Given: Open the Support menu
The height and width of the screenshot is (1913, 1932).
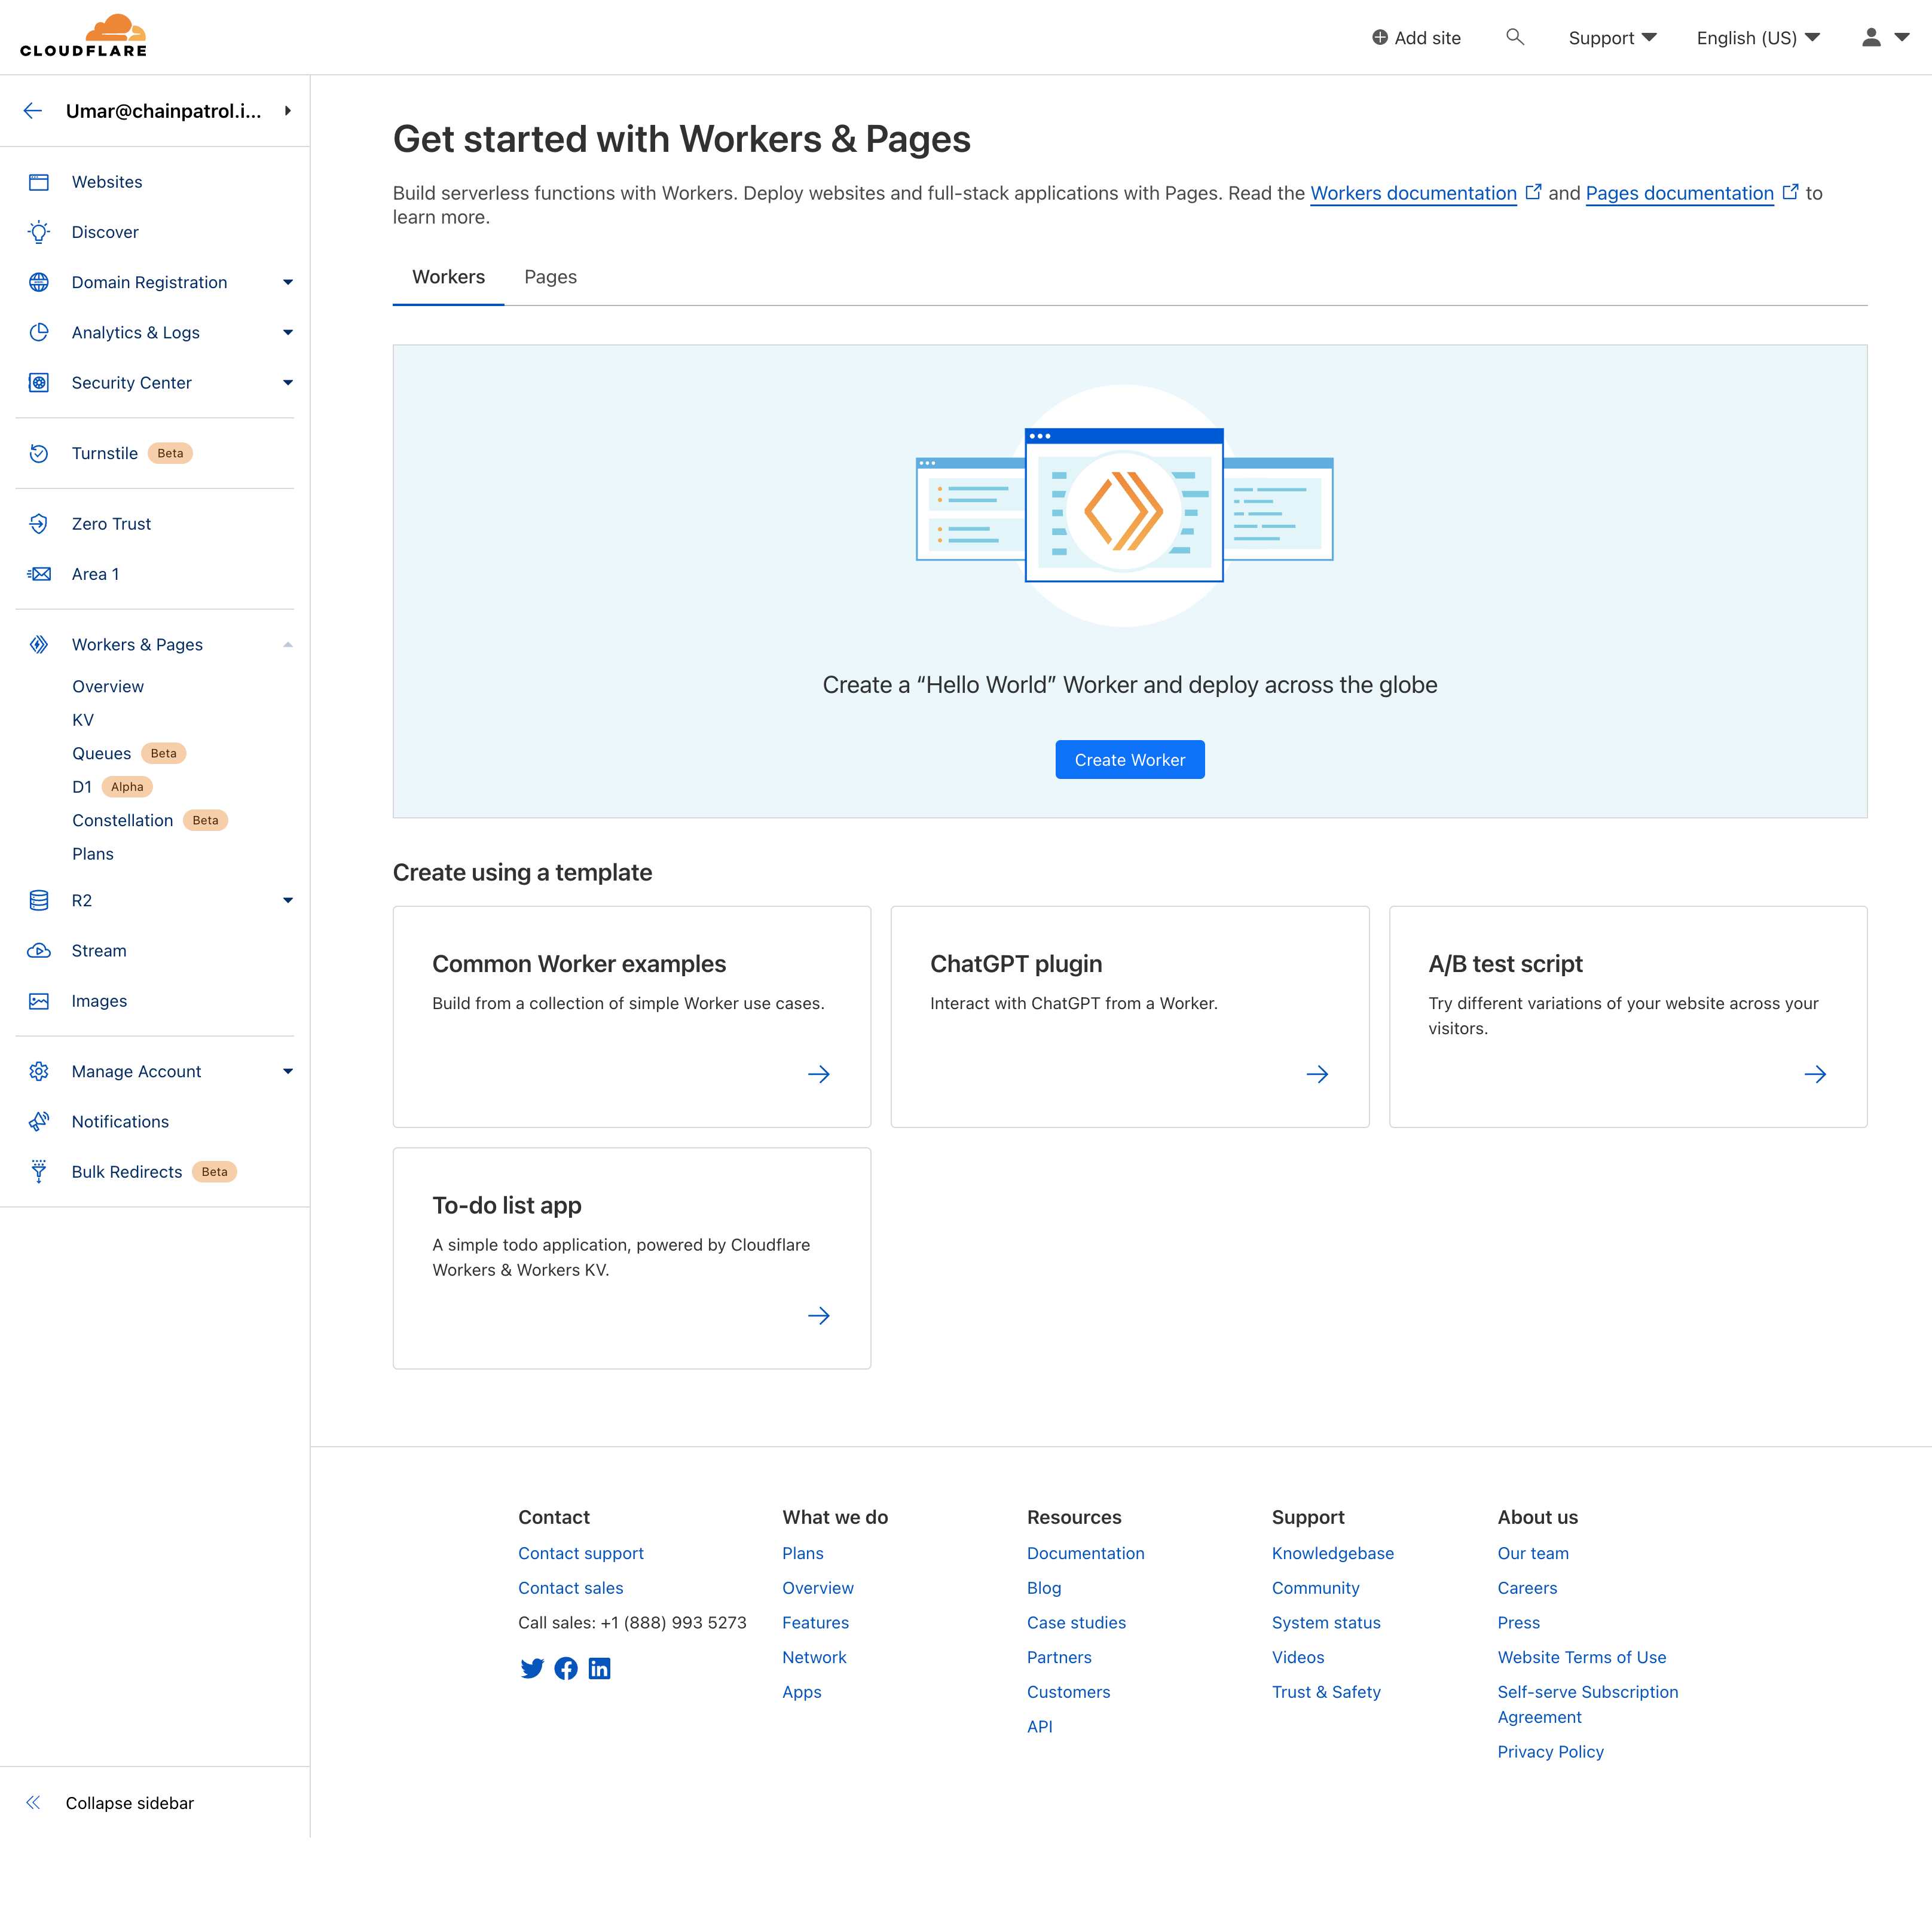Looking at the screenshot, I should pos(1611,37).
